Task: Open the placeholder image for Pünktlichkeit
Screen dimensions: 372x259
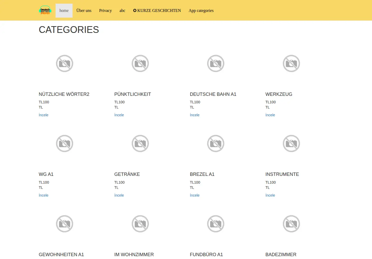Action: [140, 63]
